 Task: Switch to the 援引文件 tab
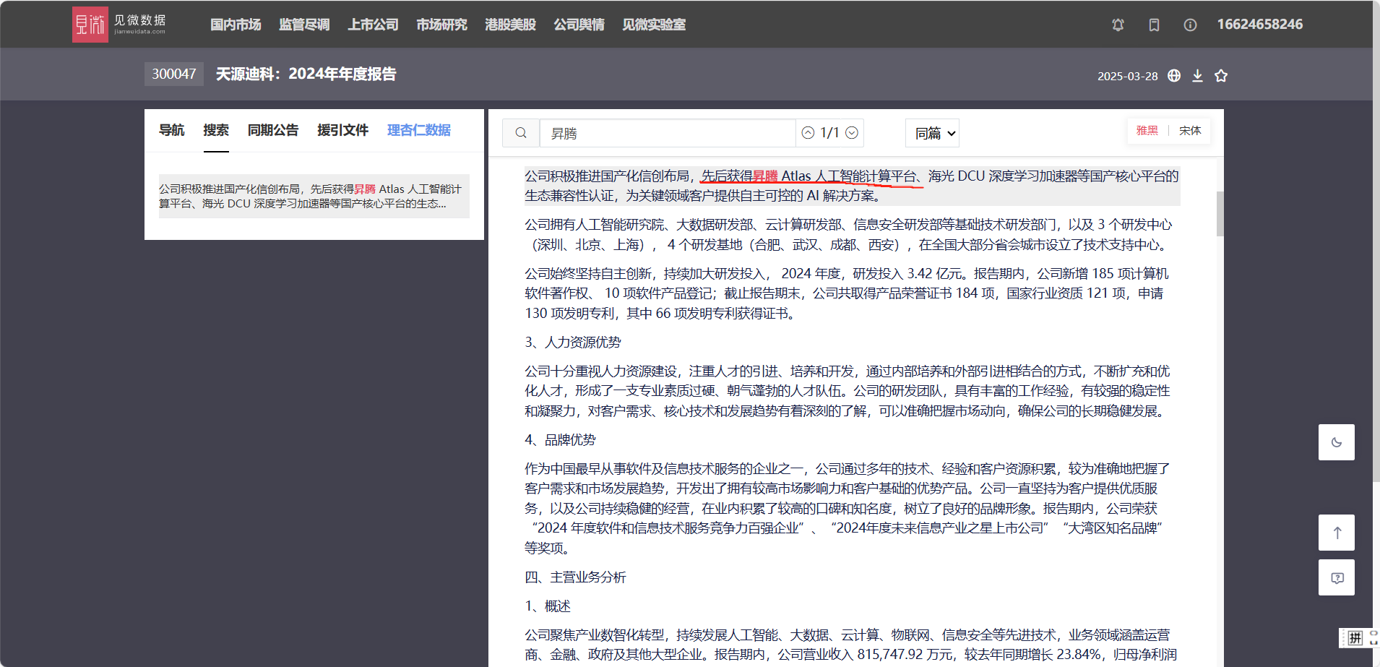pos(342,130)
